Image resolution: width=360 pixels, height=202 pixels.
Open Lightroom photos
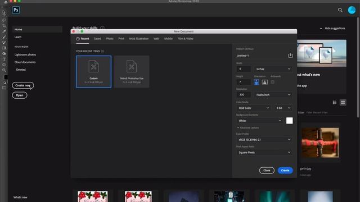(25, 55)
